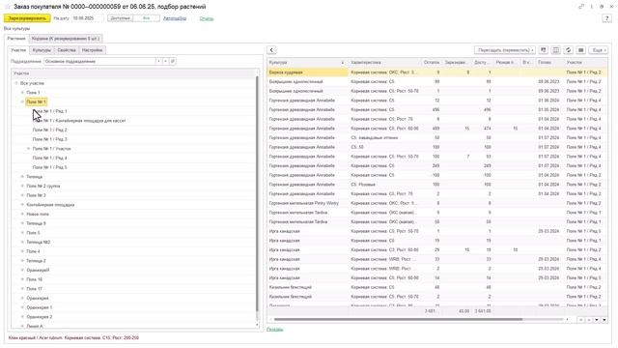Click the next-row black arrow under the table
Viewport: 618px width, 348px height.
(597, 320)
